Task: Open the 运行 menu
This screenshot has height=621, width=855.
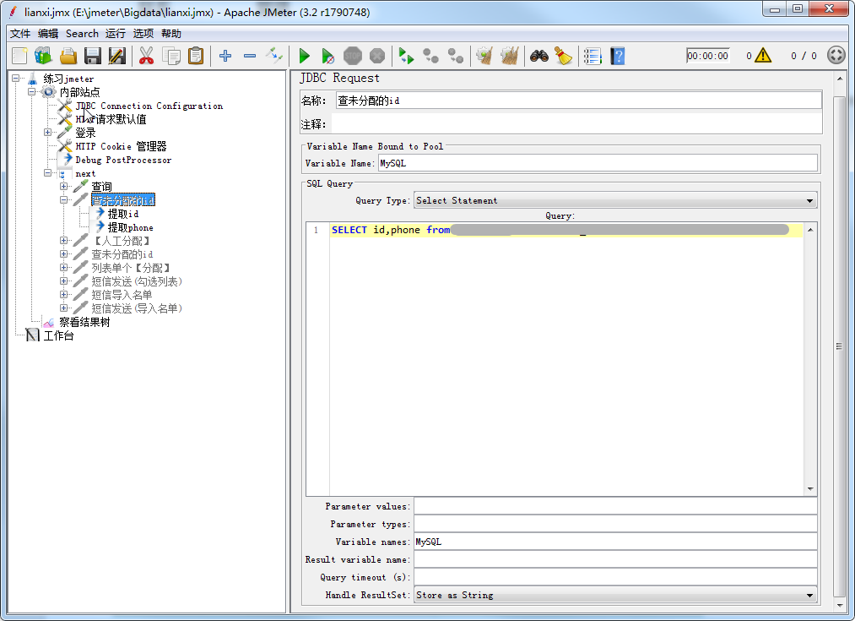Action: (116, 34)
